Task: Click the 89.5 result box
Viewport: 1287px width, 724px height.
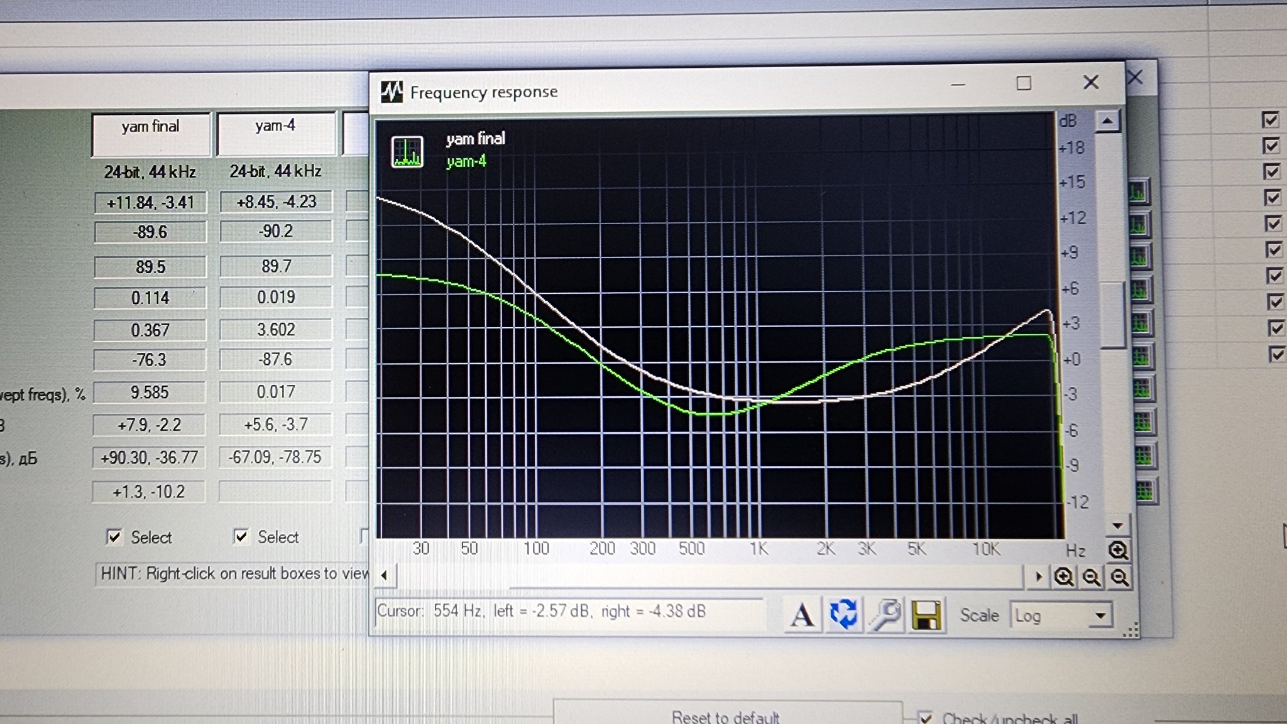Action: coord(150,267)
